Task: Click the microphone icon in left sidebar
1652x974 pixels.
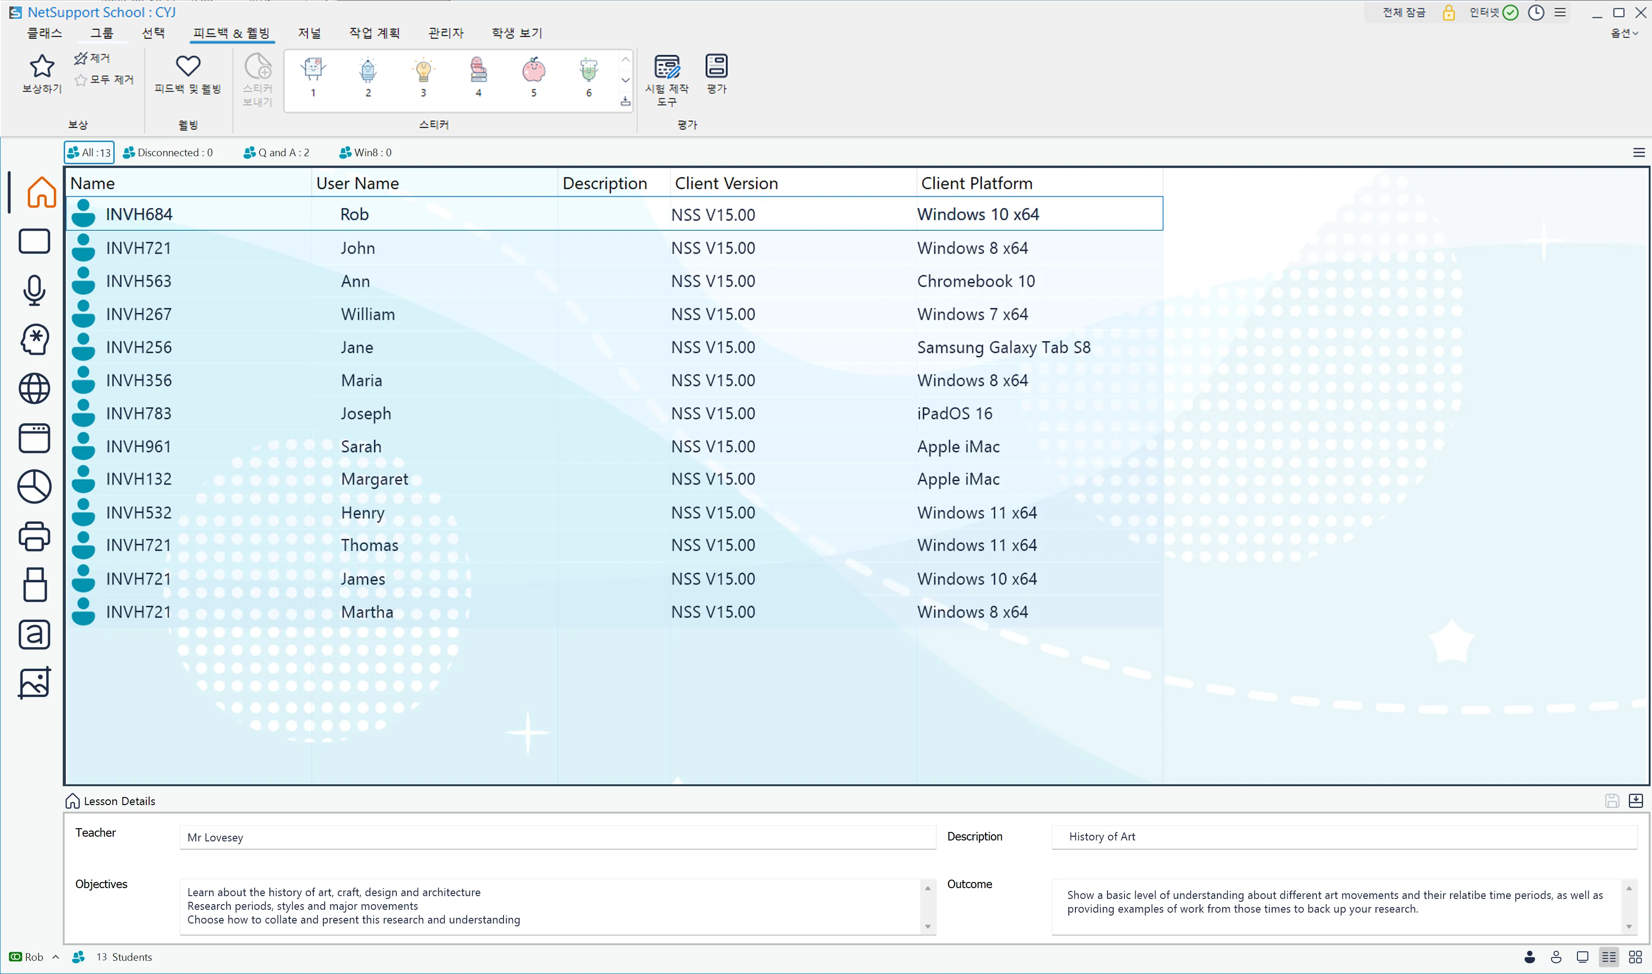Action: 34,290
